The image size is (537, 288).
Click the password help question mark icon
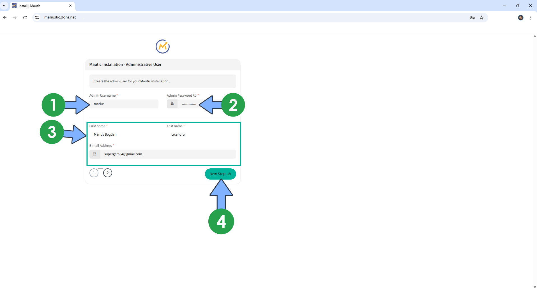[x=195, y=96]
